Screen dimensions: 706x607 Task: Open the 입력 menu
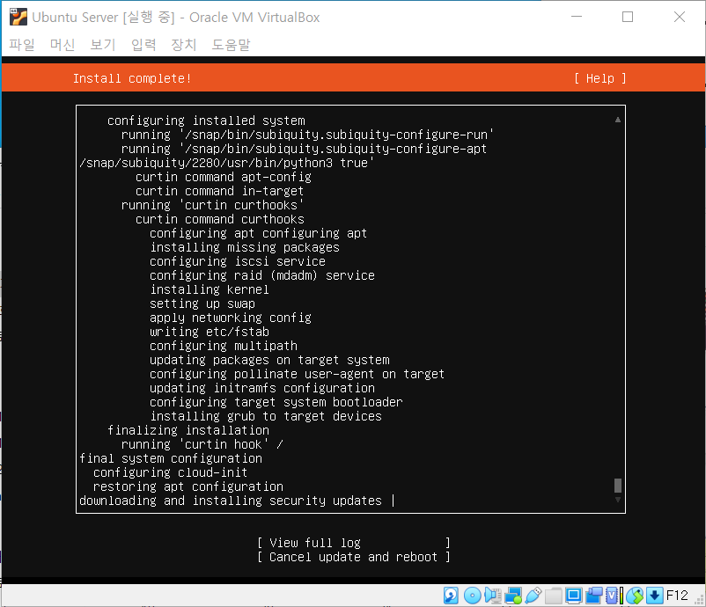[x=143, y=45]
